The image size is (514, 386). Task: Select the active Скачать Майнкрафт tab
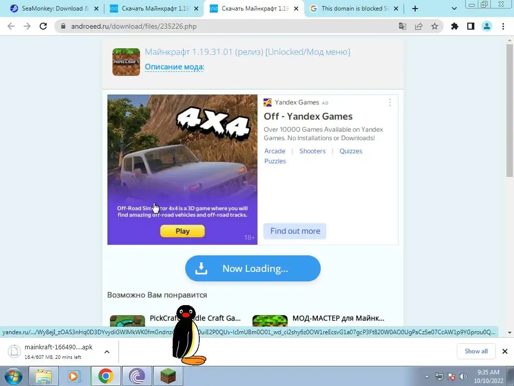point(254,9)
